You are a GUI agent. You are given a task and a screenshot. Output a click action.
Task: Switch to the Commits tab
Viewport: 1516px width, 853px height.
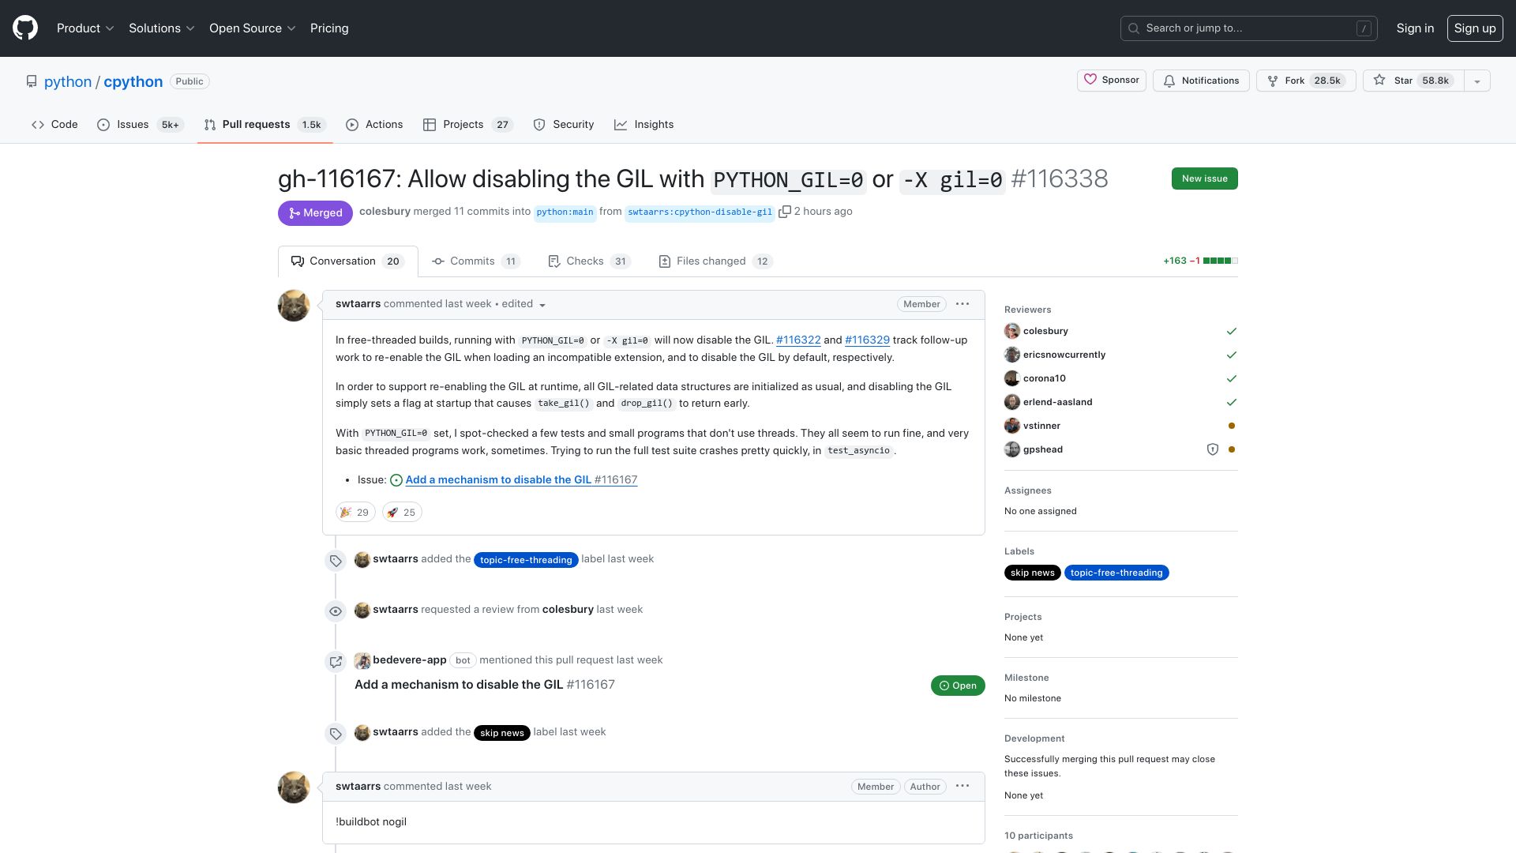click(x=476, y=261)
